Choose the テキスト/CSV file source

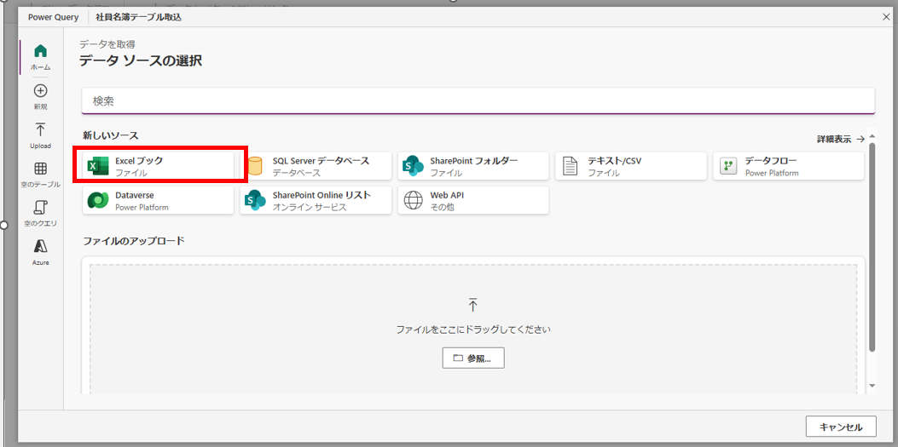tap(630, 166)
